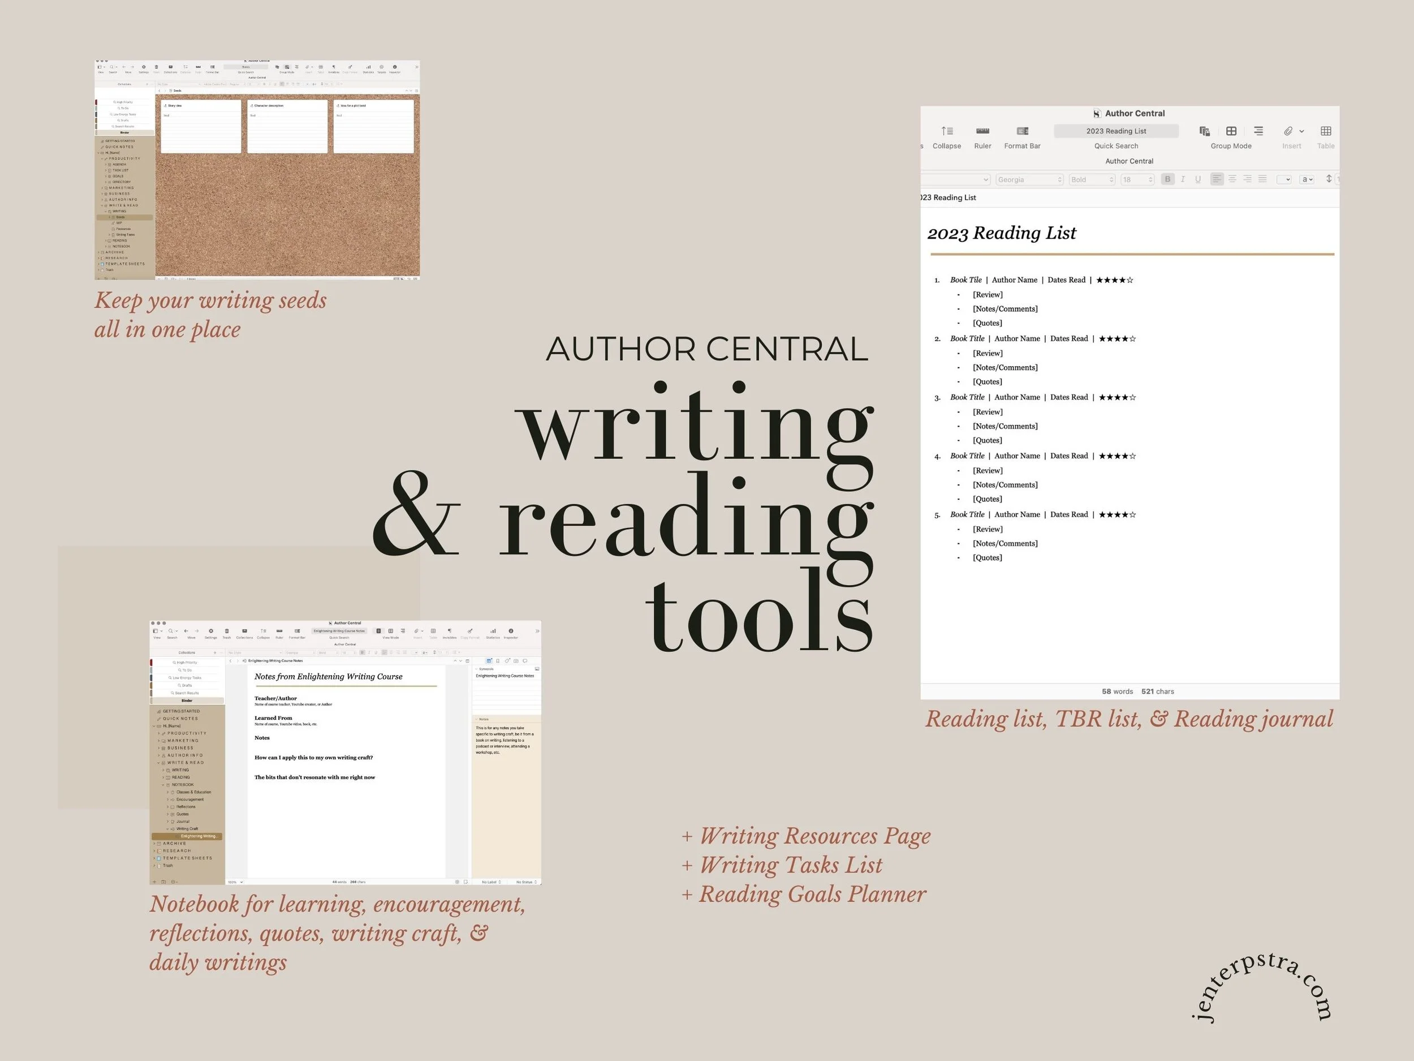Click the Quick Search field showing 2023 Reading List
Viewport: 1414px width, 1061px height.
[1116, 131]
